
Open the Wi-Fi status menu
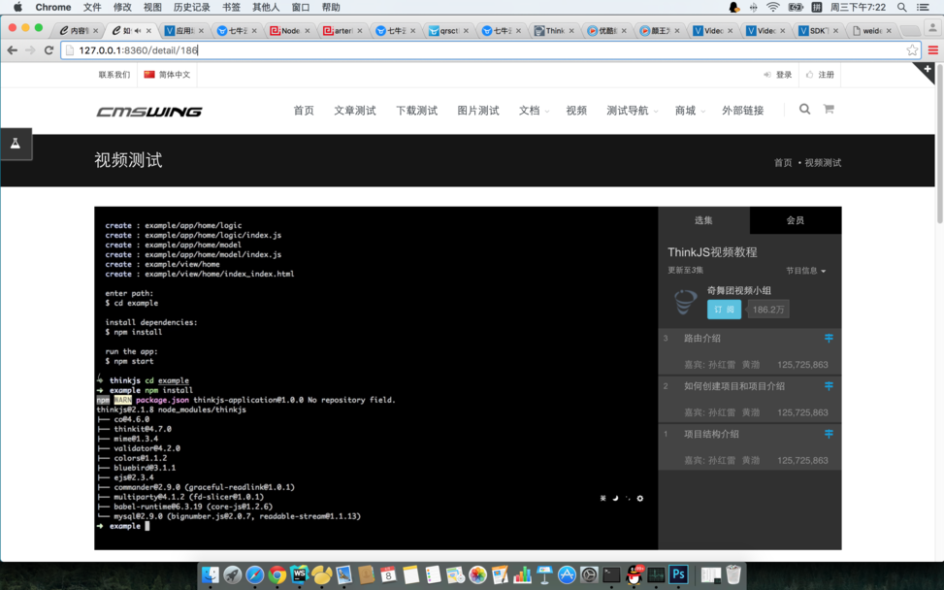click(773, 7)
